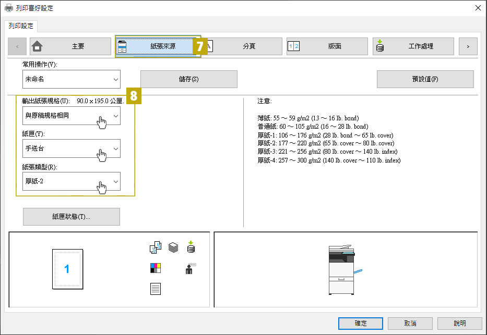This screenshot has width=487, height=335.
Task: Confirm with the 確定 button
Action: 361,323
